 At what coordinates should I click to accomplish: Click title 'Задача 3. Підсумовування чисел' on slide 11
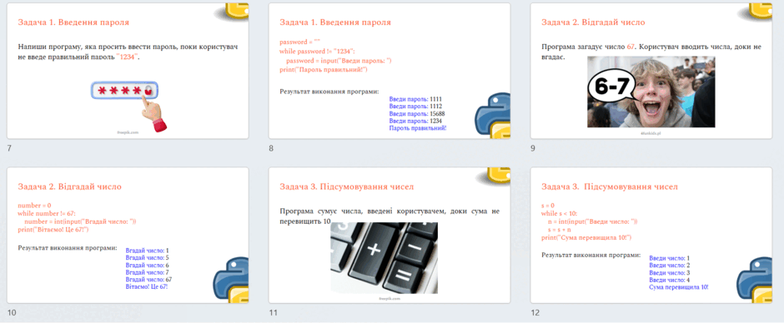click(x=346, y=186)
